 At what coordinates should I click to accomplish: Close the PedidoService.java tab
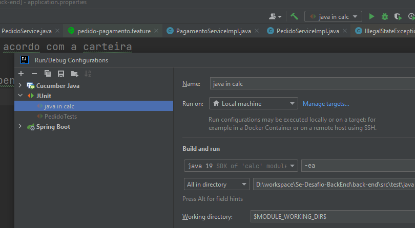[x=57, y=31]
